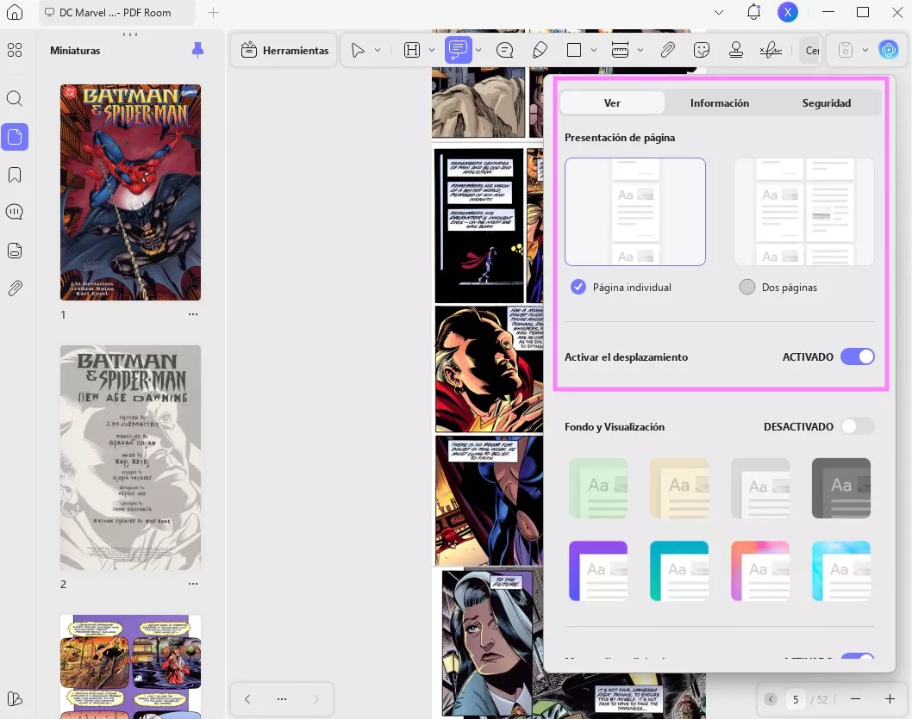The height and width of the screenshot is (719, 912).
Task: Open the cursor tool dropdown arrow
Action: click(378, 51)
